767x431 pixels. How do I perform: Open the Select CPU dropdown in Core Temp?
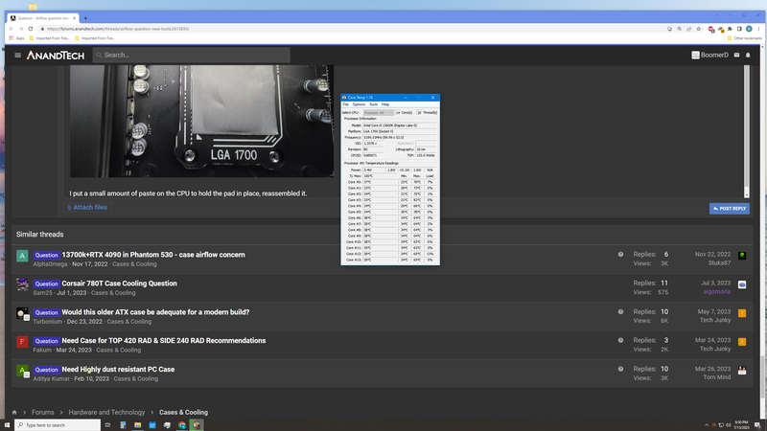(379, 113)
